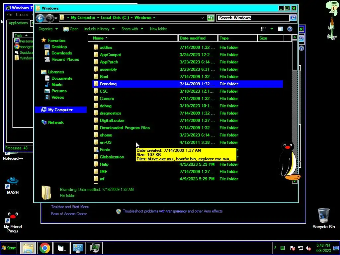Open the Organize dropdown menu
This screenshot has height=255, width=340.
click(x=48, y=29)
